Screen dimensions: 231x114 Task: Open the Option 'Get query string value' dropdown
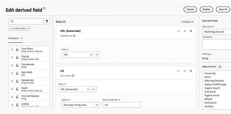(97, 105)
